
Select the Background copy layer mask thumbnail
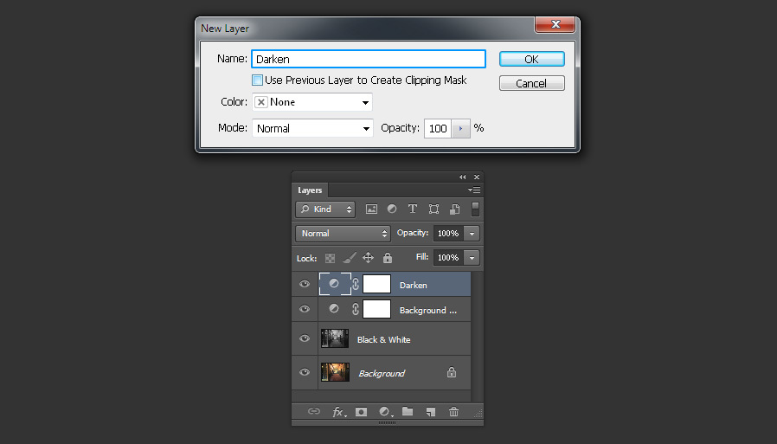point(376,309)
